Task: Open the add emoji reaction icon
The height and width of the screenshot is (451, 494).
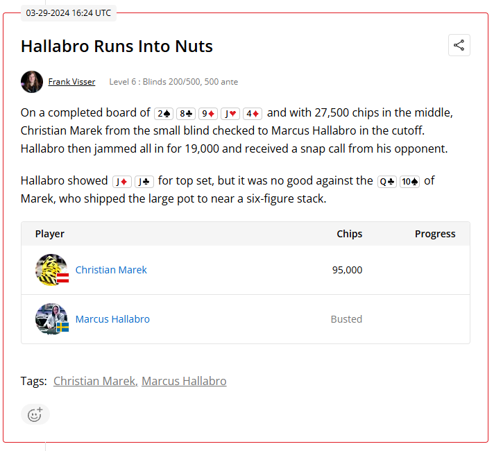Action: click(x=35, y=415)
